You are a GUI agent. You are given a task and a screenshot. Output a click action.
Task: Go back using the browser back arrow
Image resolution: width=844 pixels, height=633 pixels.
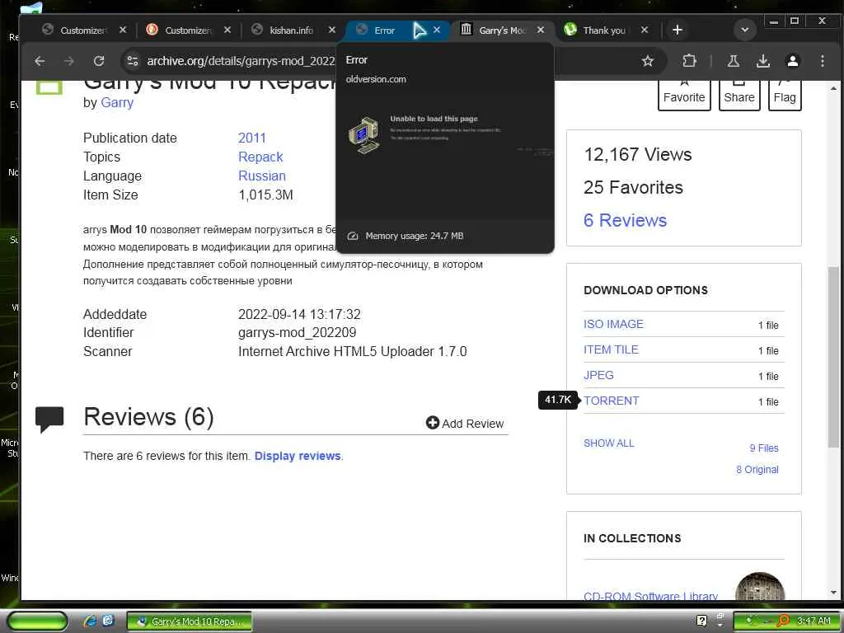tap(40, 61)
